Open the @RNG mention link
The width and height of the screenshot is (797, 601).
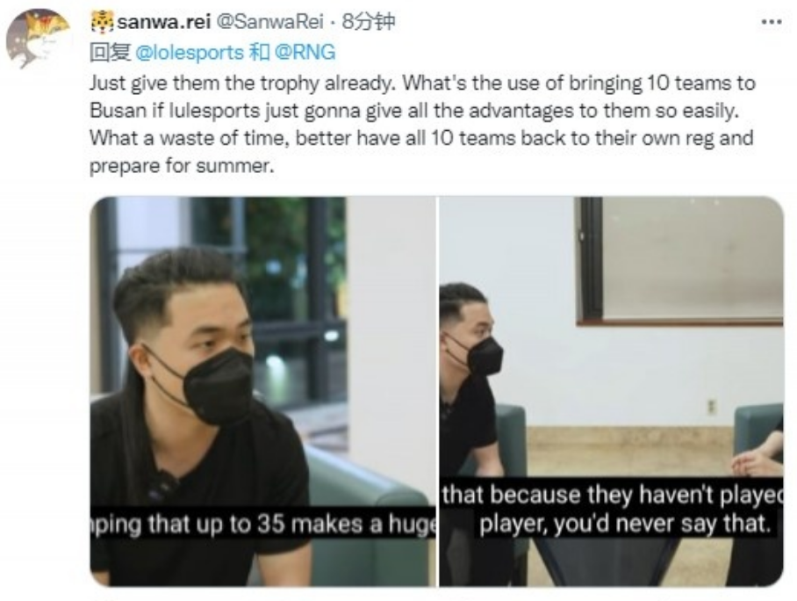coord(305,53)
